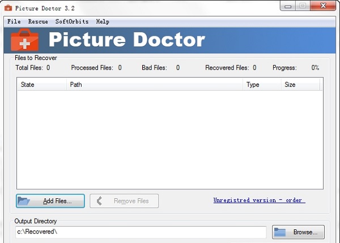Screen dimensions: 340x243
Task: Click the disabled Remove Files button
Action: pos(124,201)
